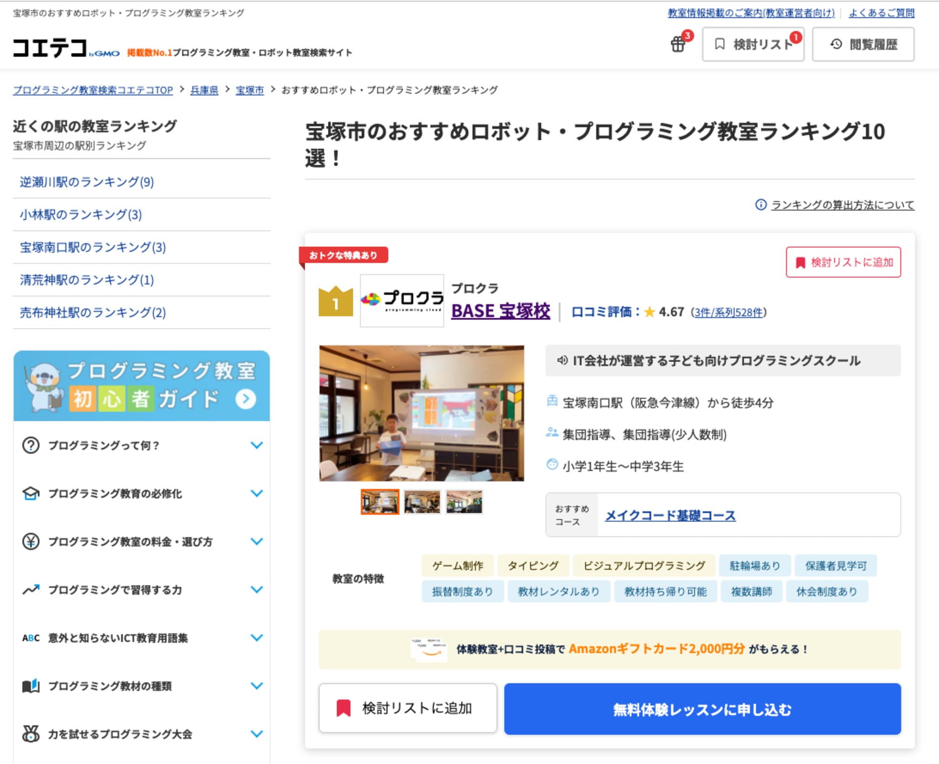The image size is (939, 764).
Task: Open 逆瀬川駅のランキング(9) link
Action: click(87, 182)
